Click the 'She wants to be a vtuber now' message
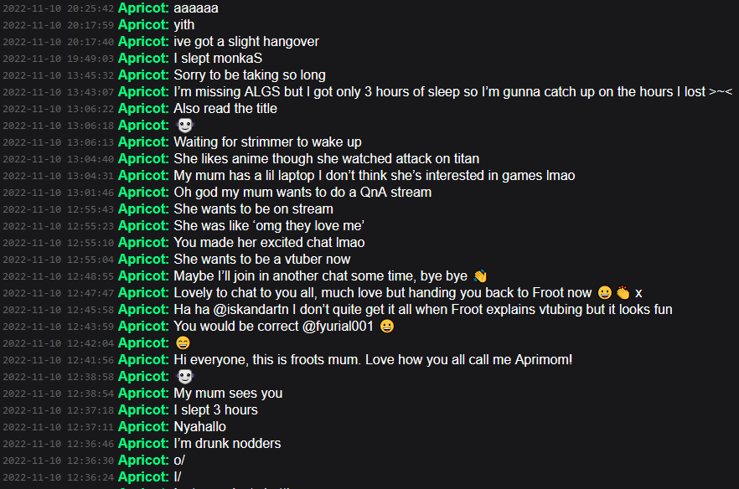Screen dimensions: 739x489 point(262,259)
